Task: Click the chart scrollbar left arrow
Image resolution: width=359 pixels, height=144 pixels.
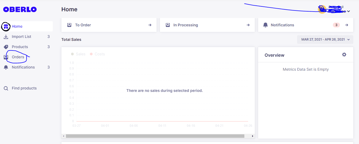Action: pyautogui.click(x=64, y=136)
